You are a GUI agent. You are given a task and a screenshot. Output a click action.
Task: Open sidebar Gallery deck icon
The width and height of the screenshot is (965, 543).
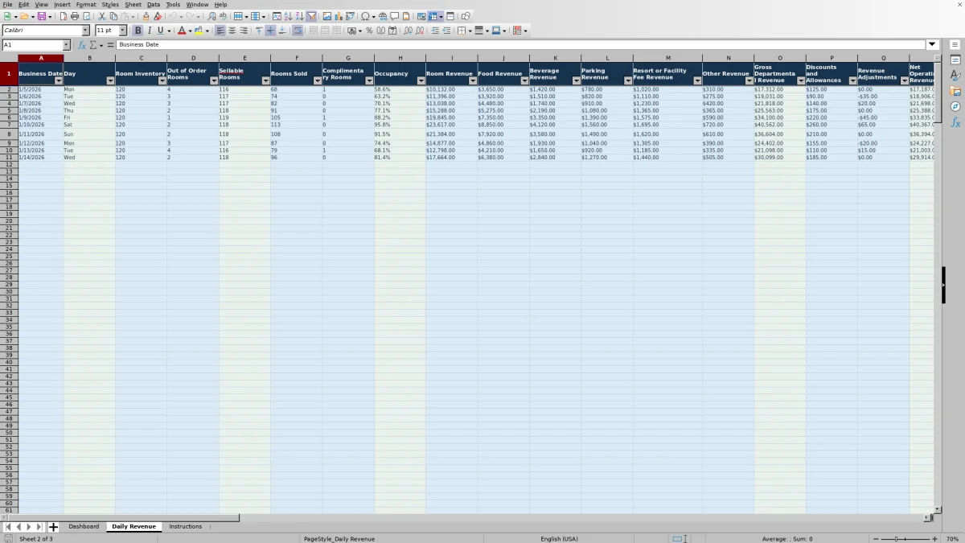click(x=955, y=91)
